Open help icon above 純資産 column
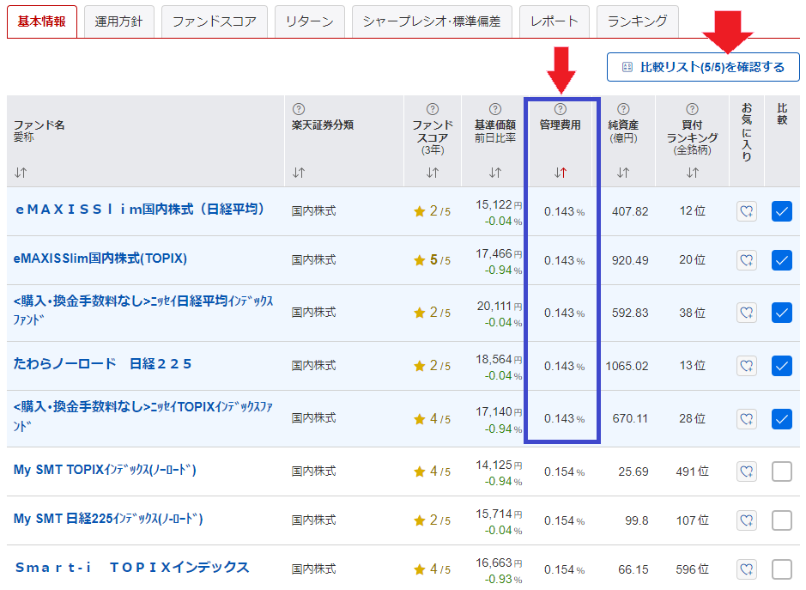Screen dimensions: 806x590 pos(623,109)
